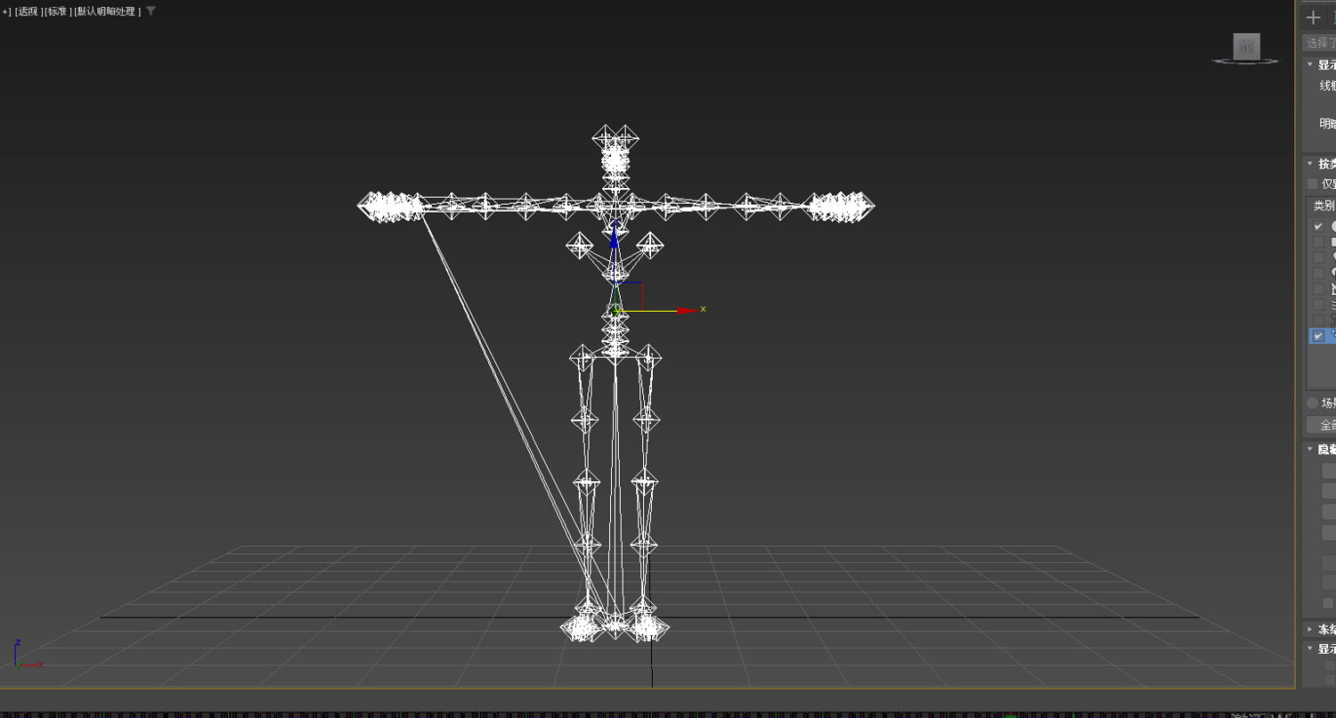Collapse the 显示 rollout at panel top
1336x718 pixels.
[x=1311, y=65]
